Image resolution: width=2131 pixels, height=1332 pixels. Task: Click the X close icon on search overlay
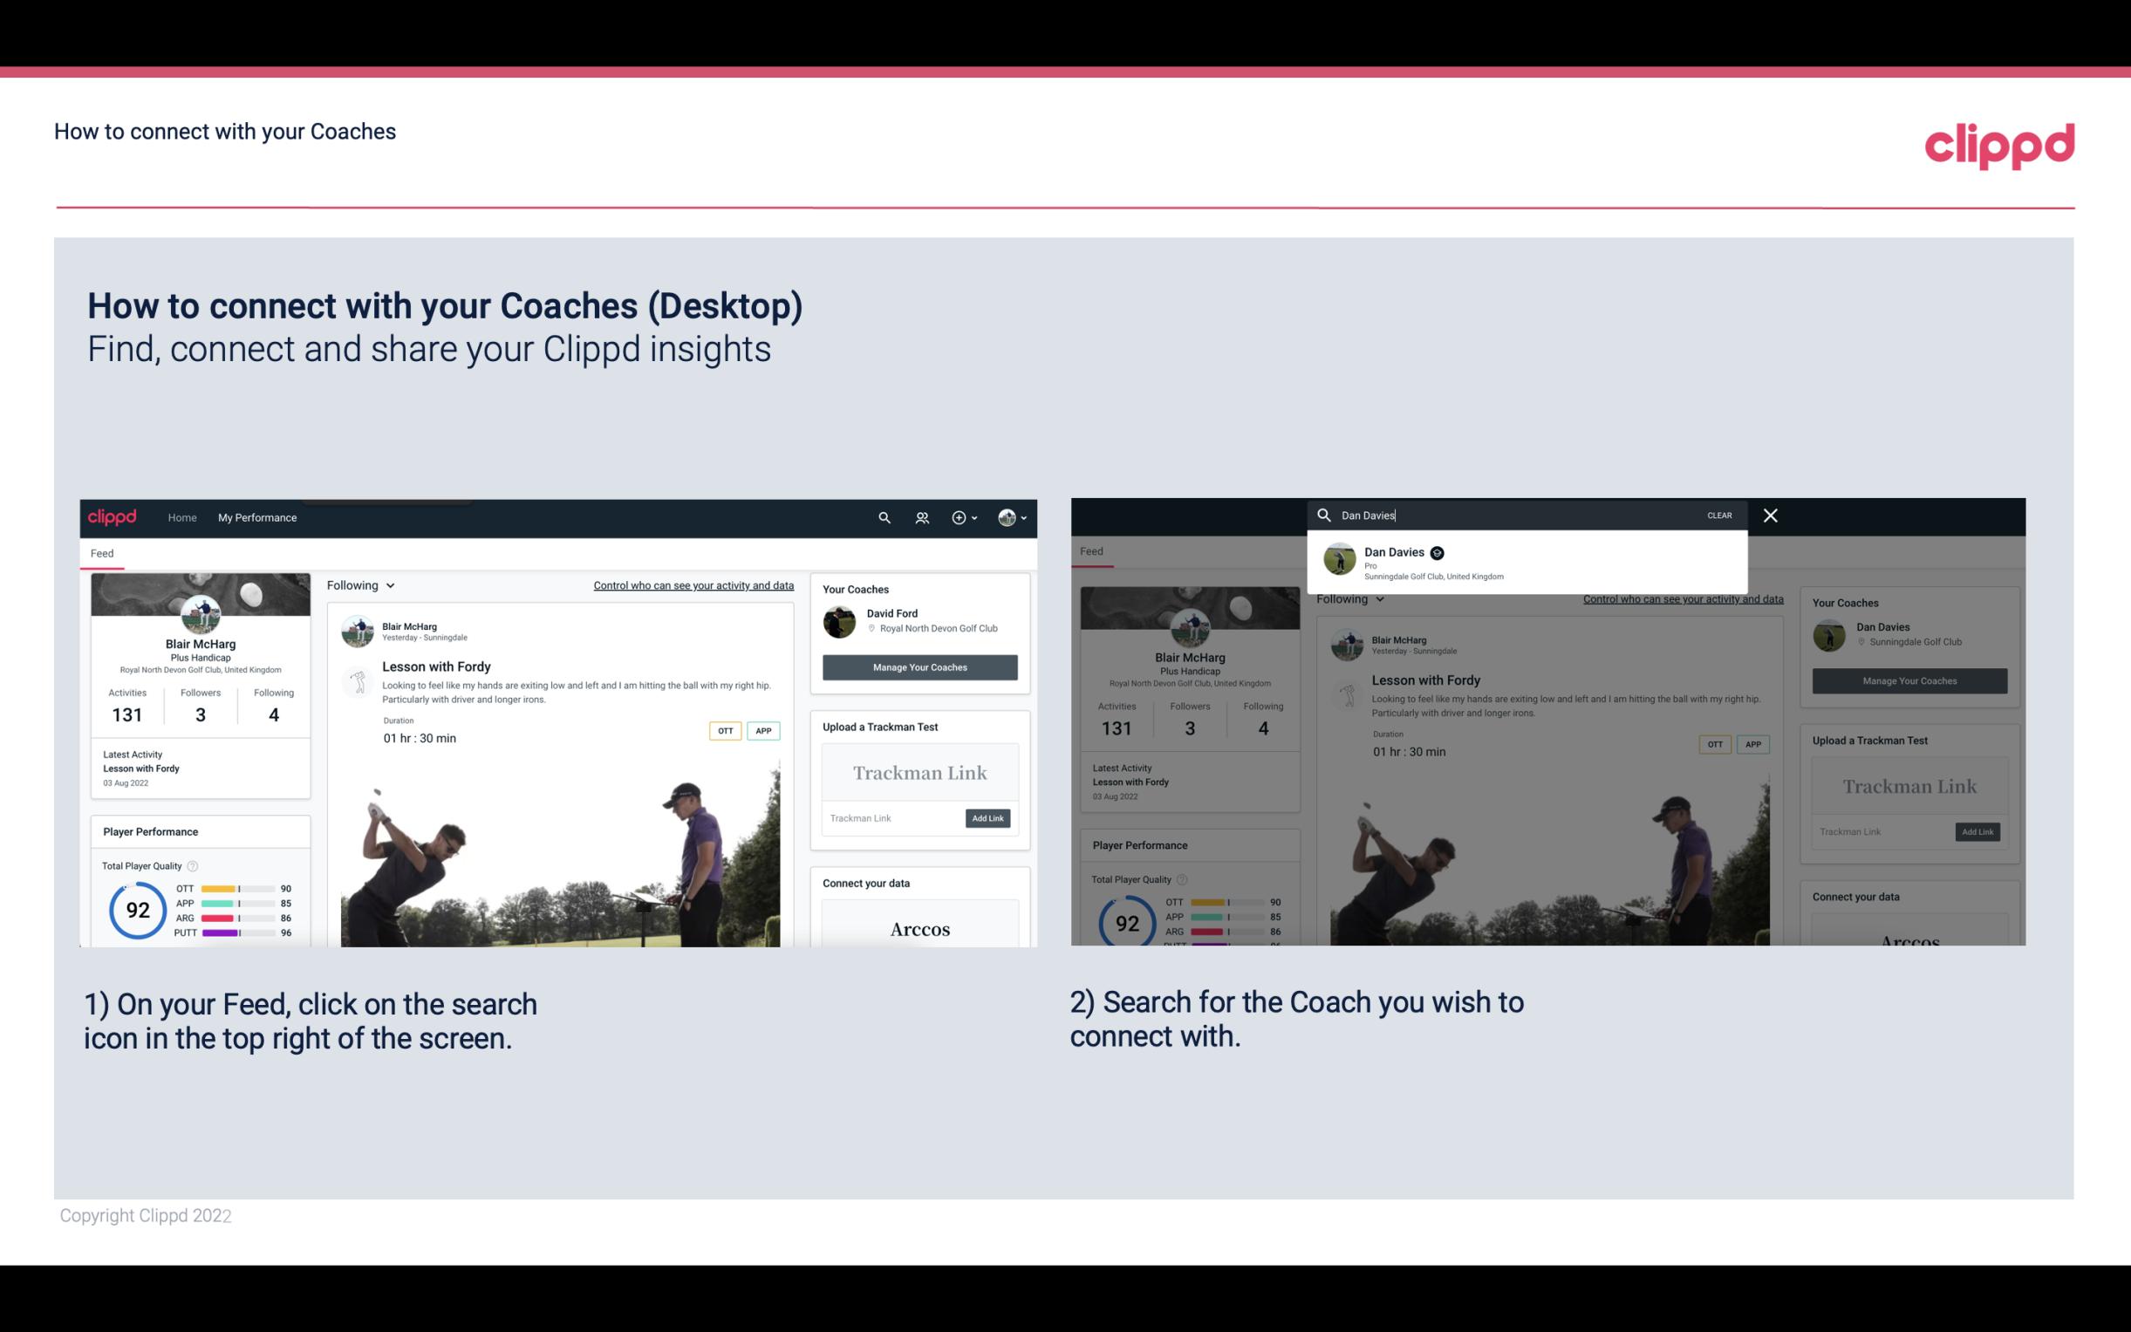(x=1771, y=514)
